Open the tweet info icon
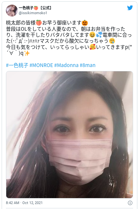Viewport: 139px width, 209px height. coord(130,203)
